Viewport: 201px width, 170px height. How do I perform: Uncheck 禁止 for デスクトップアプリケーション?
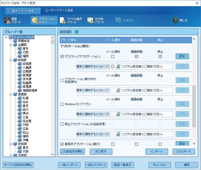tap(160, 56)
